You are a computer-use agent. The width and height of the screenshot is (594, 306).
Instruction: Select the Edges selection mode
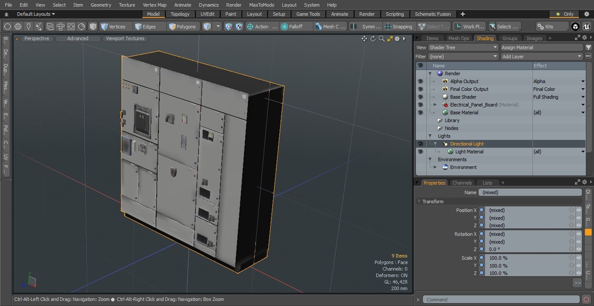click(x=145, y=27)
